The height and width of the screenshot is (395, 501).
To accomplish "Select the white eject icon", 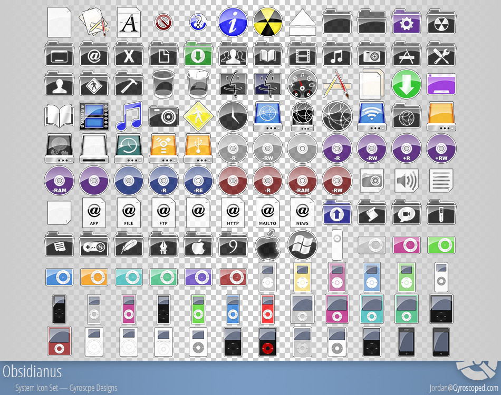I will pos(302,22).
